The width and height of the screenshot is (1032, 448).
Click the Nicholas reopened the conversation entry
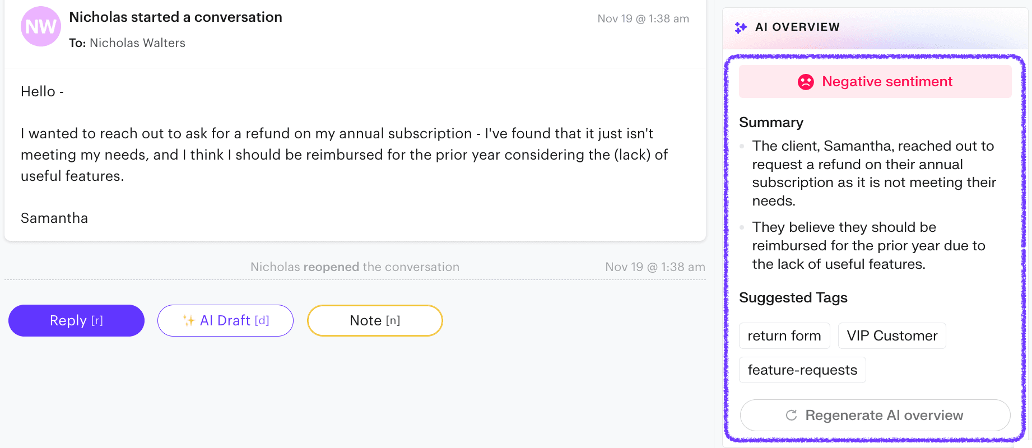[x=354, y=267]
